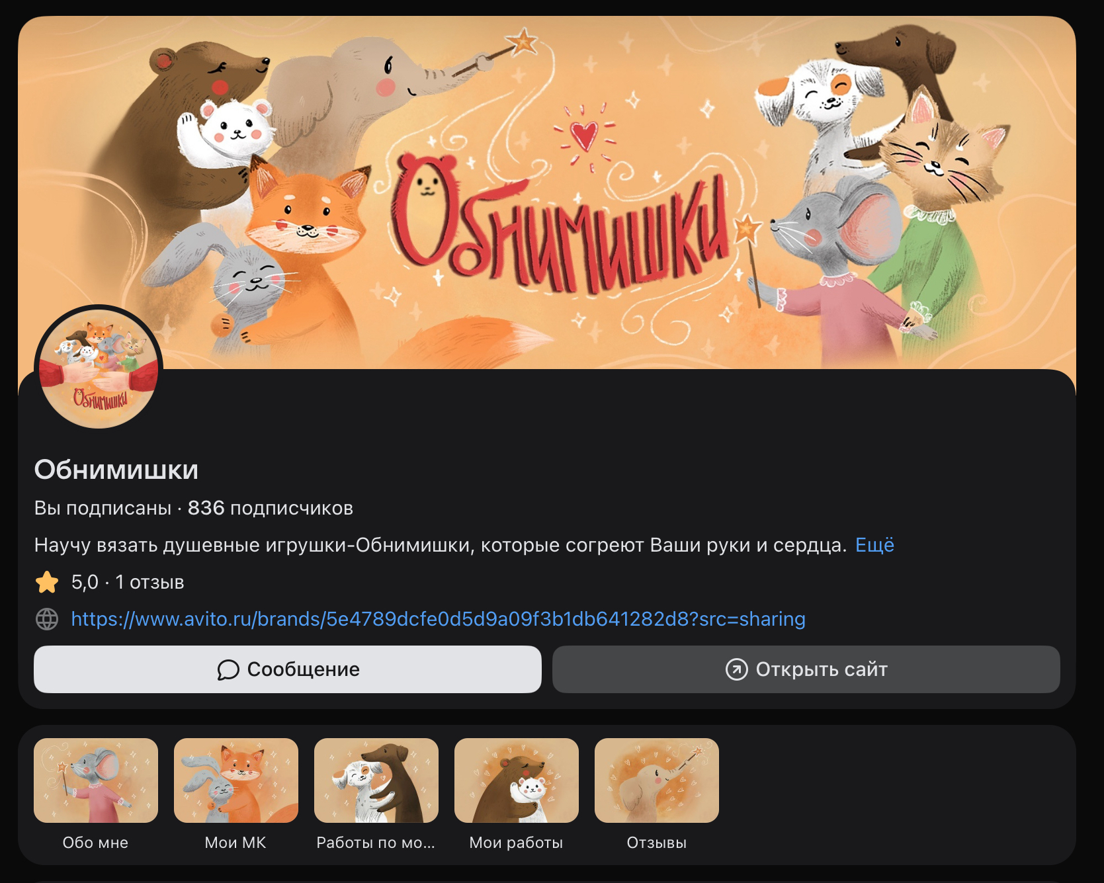Click the speech bubble icon in Сообщение
Screen dimensions: 1104x883
(228, 669)
